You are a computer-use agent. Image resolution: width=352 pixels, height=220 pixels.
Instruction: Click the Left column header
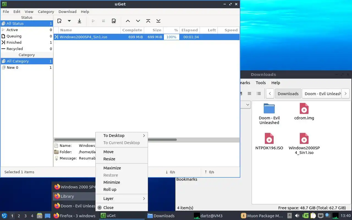point(209,30)
